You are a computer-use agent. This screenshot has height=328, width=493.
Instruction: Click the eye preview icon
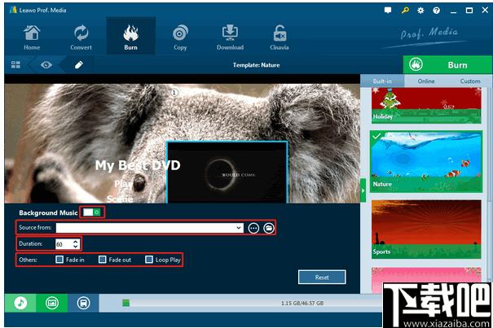tap(46, 65)
